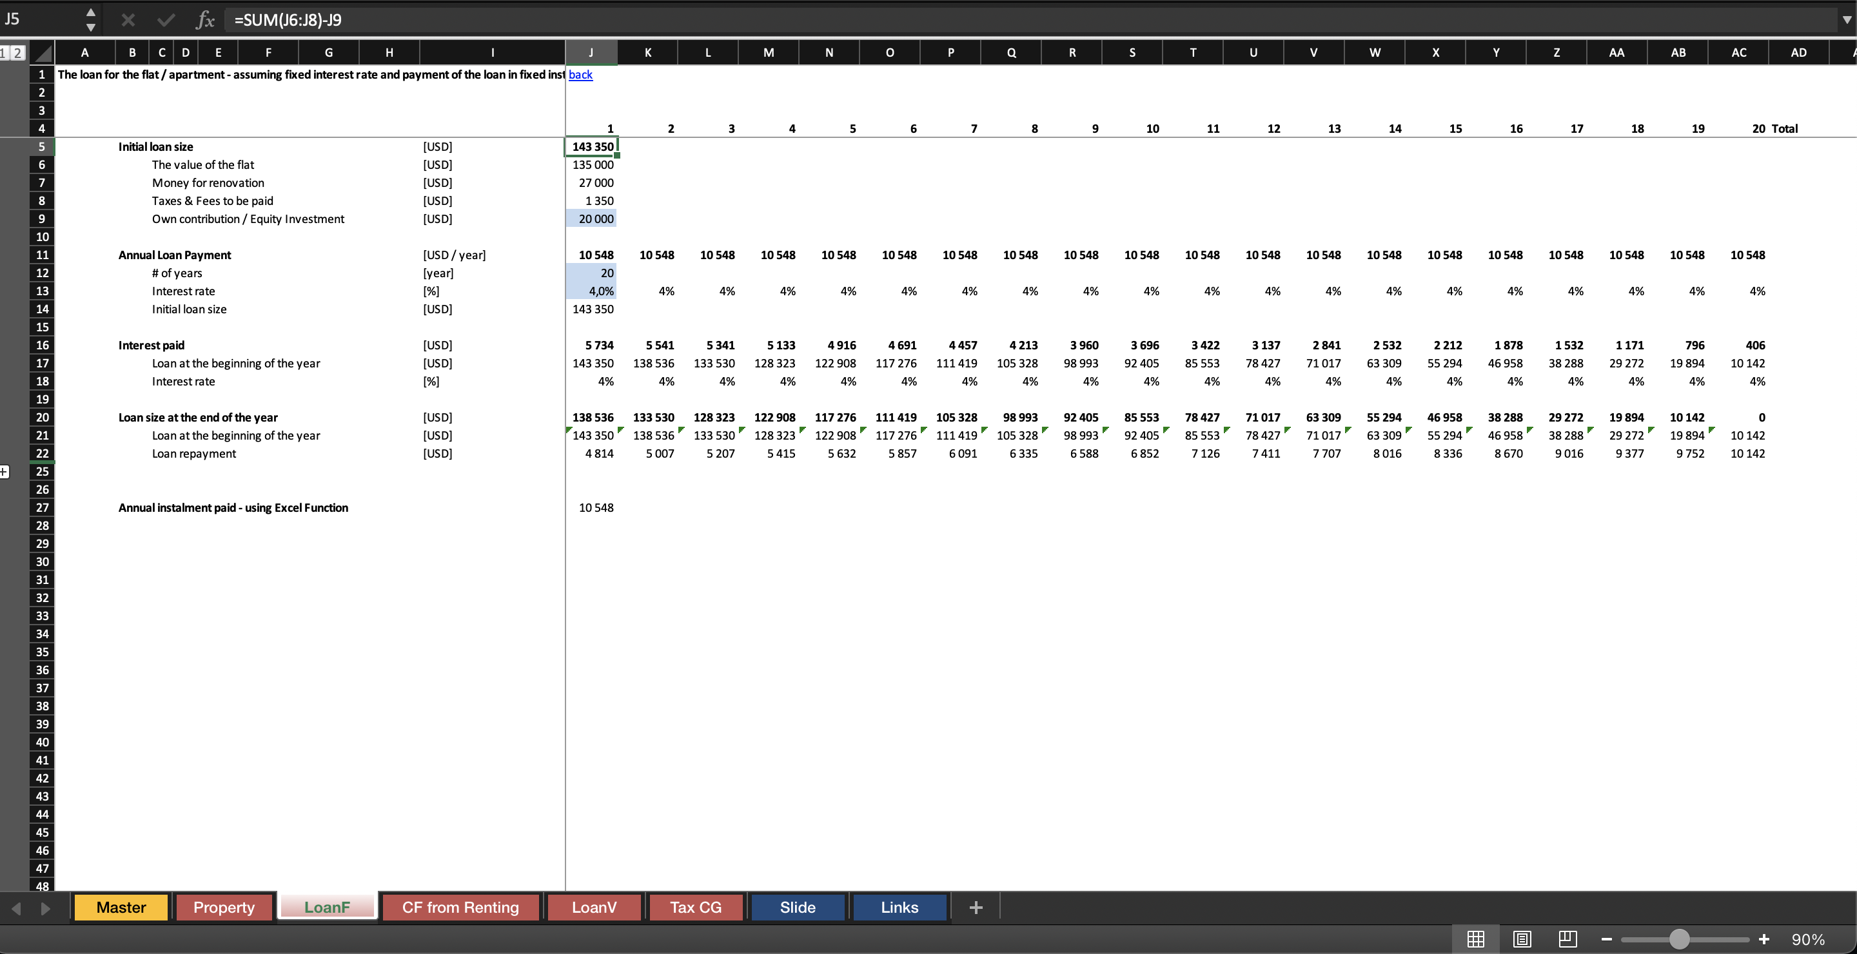Switch to the Property sheet tab
The width and height of the screenshot is (1857, 954).
point(224,907)
